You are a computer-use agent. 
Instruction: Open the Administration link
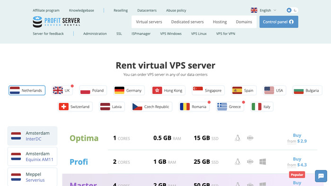(x=95, y=34)
